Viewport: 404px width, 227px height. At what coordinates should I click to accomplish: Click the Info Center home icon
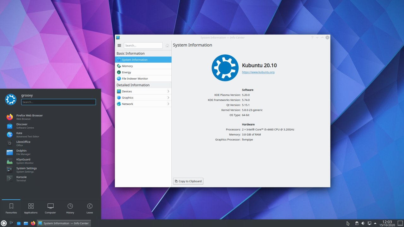tap(167, 45)
